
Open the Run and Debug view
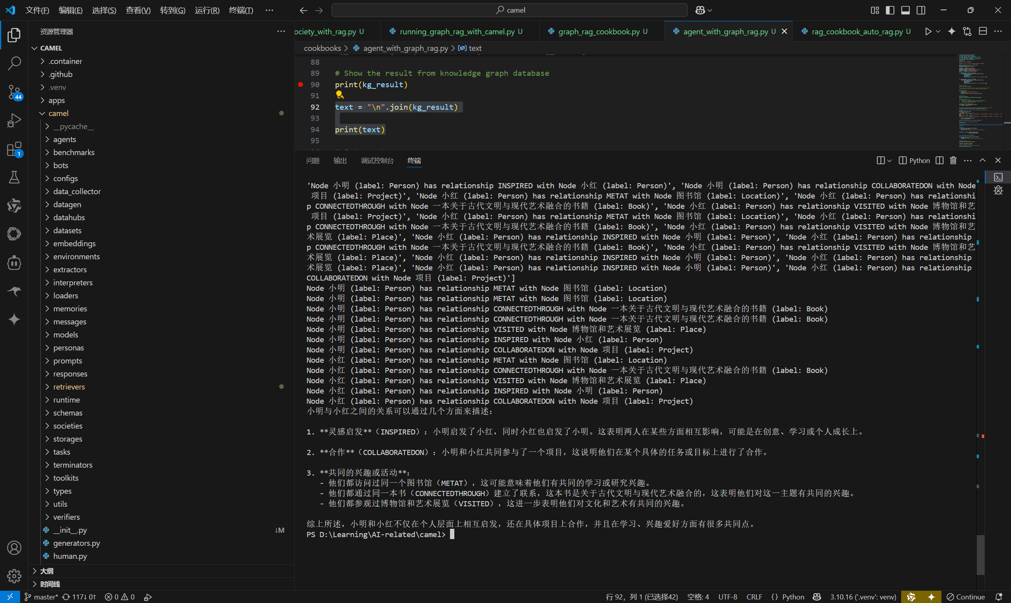(x=14, y=120)
